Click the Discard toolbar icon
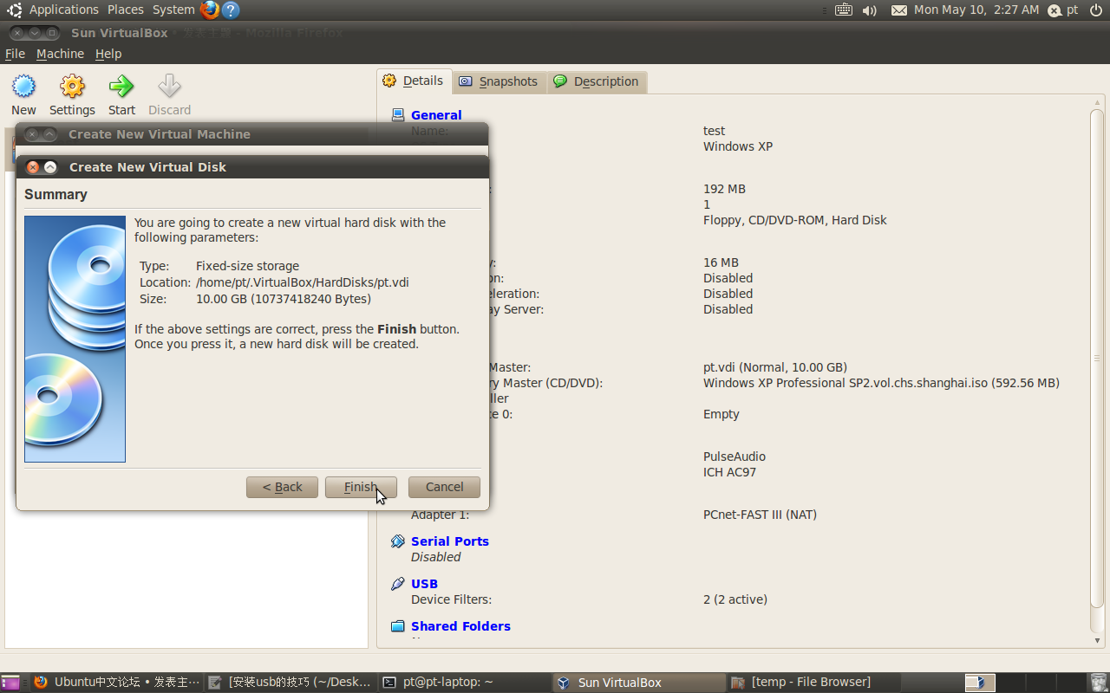 pyautogui.click(x=169, y=86)
